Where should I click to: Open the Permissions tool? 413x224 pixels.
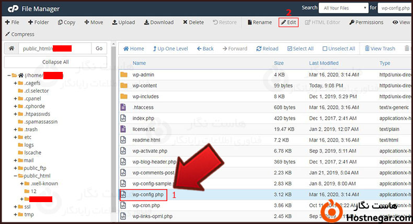(x=366, y=22)
